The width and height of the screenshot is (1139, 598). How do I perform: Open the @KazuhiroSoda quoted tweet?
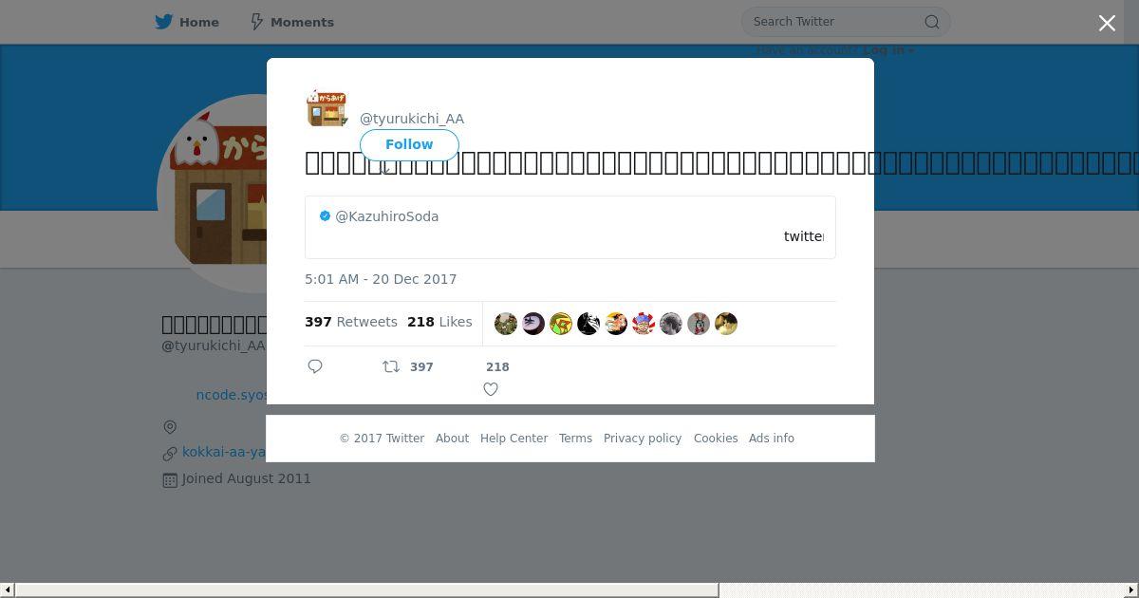click(x=570, y=227)
